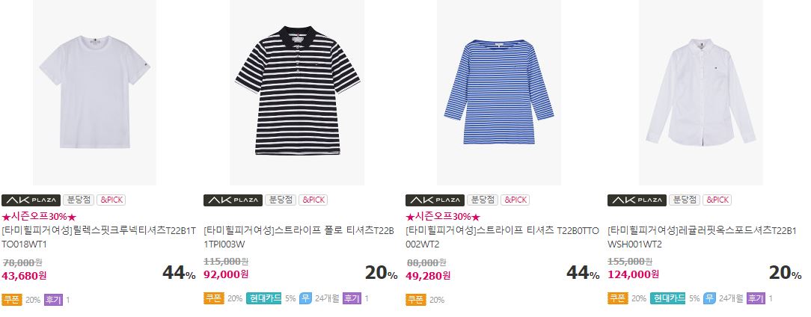This screenshot has width=811, height=317.
Task: Open the navy striped polo shirt image
Action: [297, 92]
